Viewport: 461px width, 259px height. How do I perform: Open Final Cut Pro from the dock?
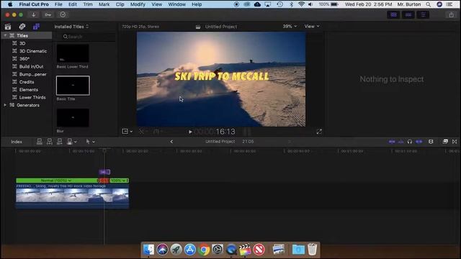point(245,250)
